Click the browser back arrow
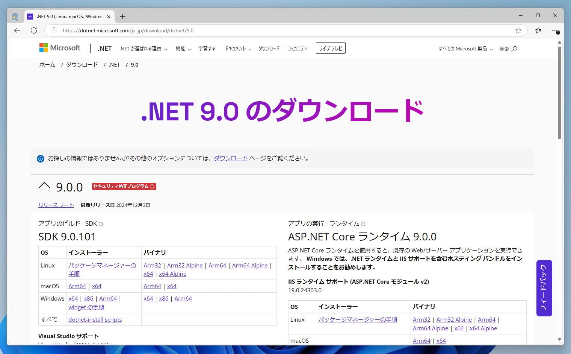The width and height of the screenshot is (571, 354). (17, 30)
